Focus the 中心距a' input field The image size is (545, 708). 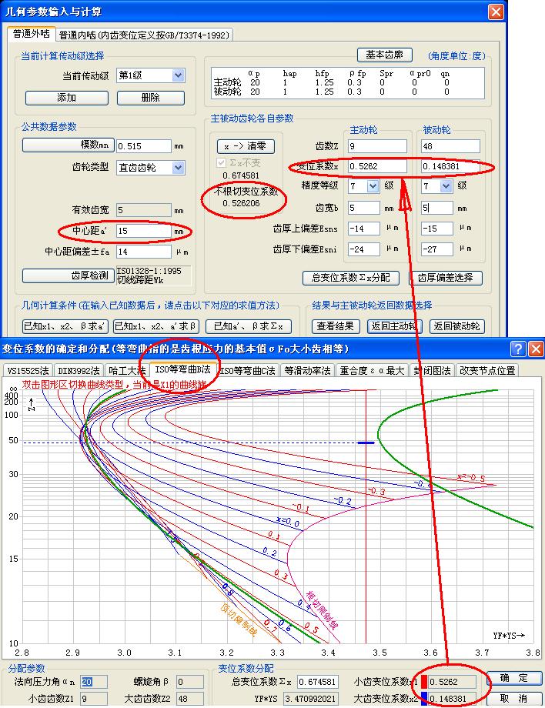144,231
